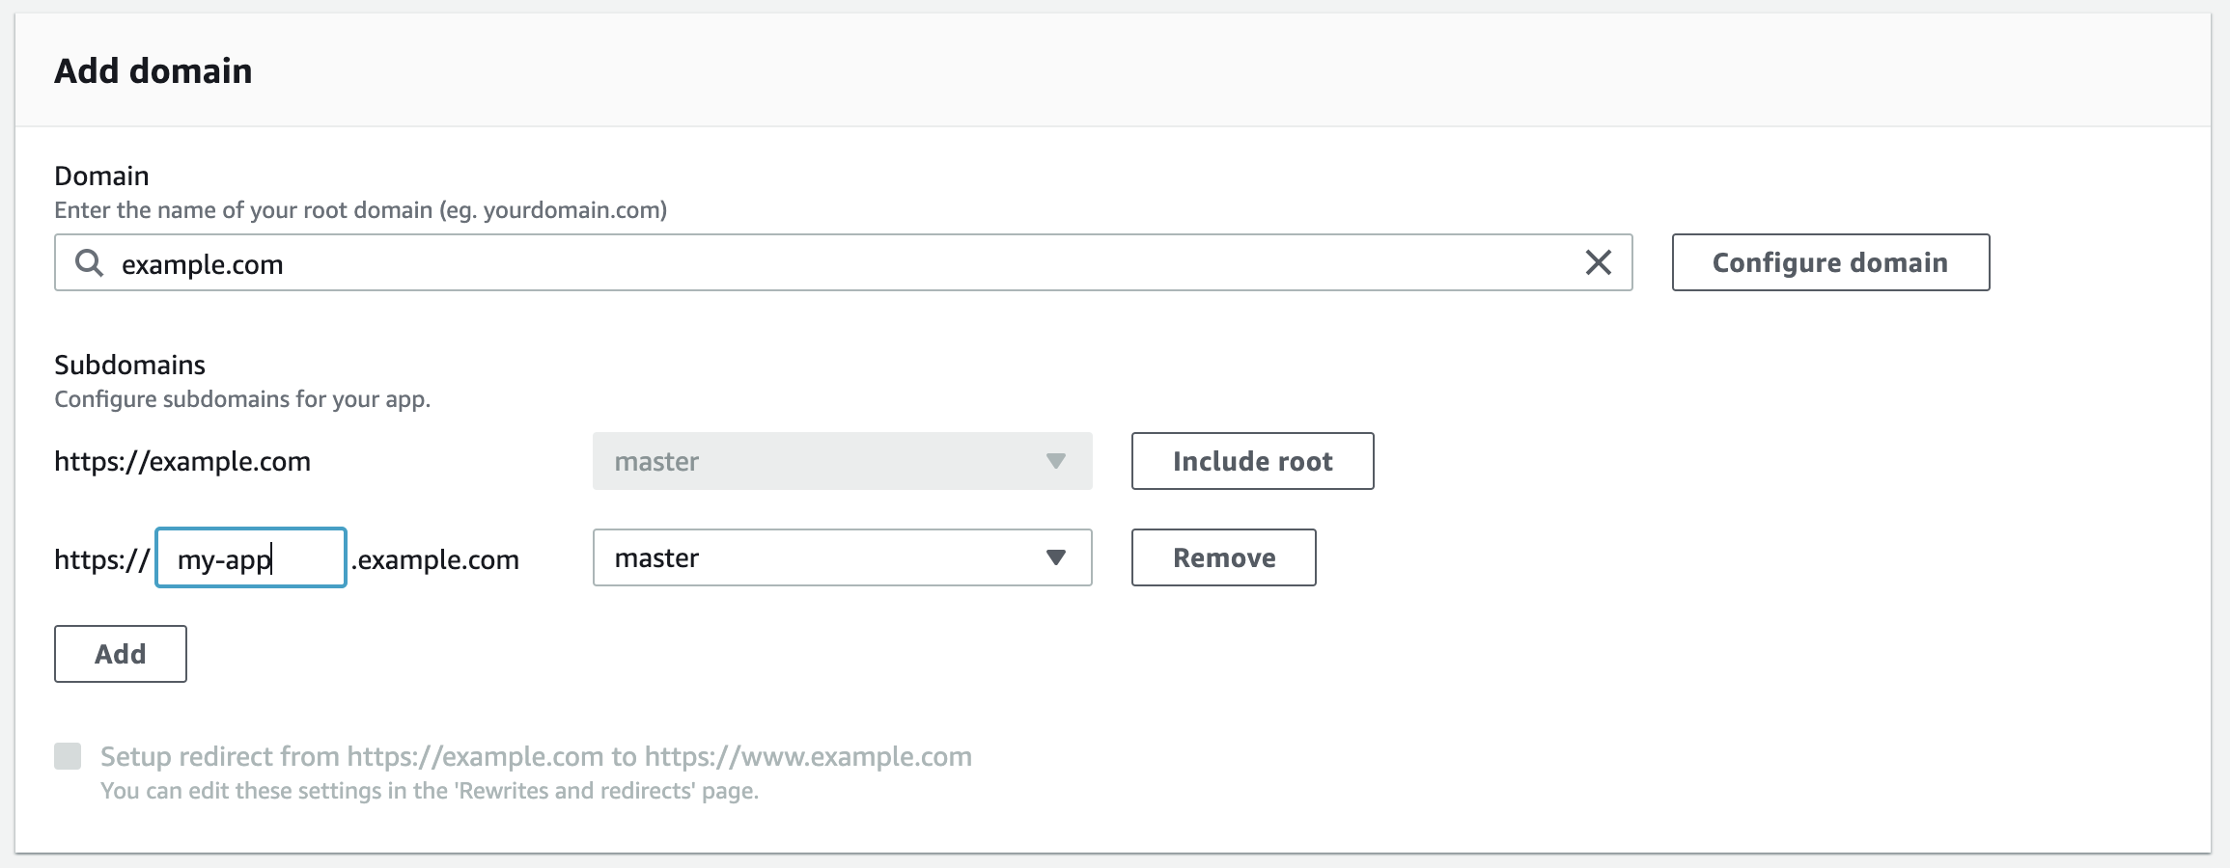Toggle the Setup redirect checkbox

(x=68, y=756)
